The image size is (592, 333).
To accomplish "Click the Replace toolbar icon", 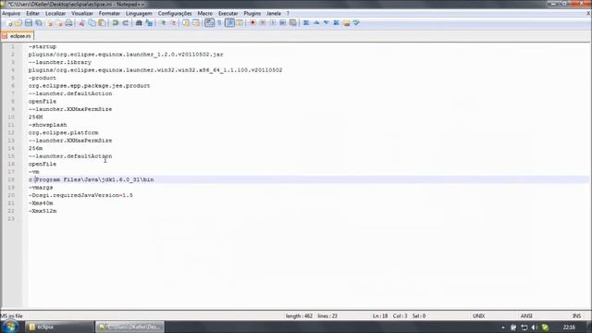I will point(149,23).
